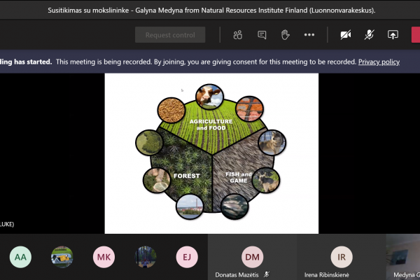The height and width of the screenshot is (280, 420).
Task: Open the Medyna video tile
Action: pos(403,257)
